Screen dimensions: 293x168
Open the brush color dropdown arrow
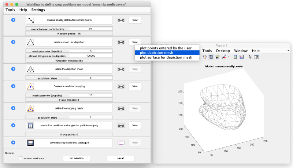[228, 57]
